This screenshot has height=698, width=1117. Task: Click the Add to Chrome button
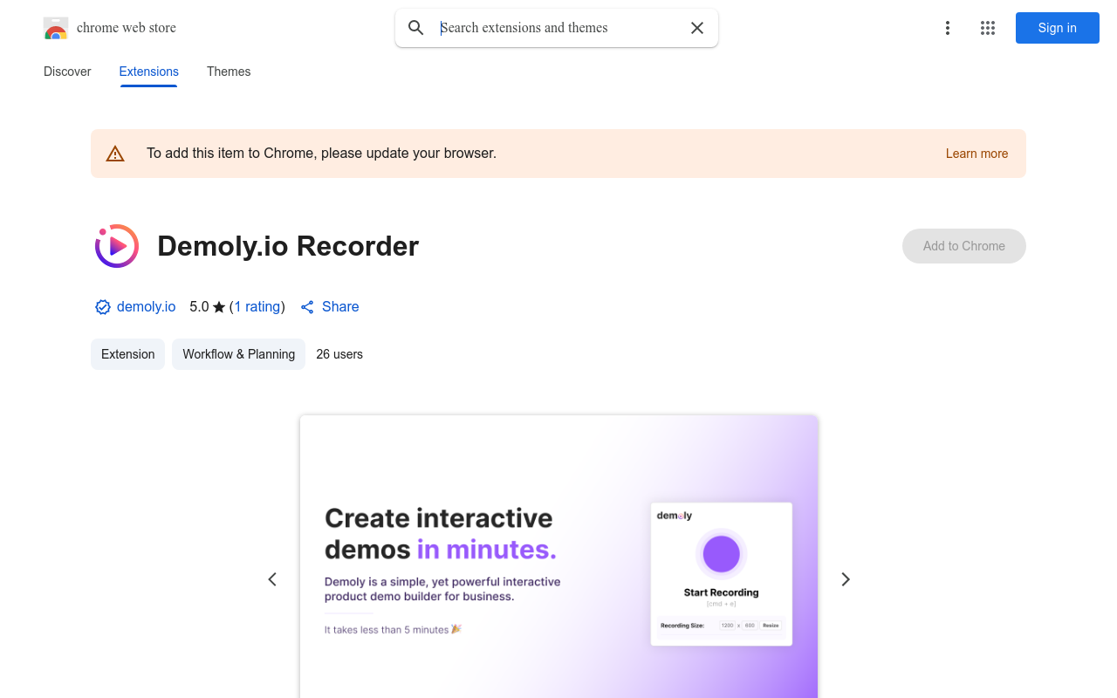tap(964, 246)
